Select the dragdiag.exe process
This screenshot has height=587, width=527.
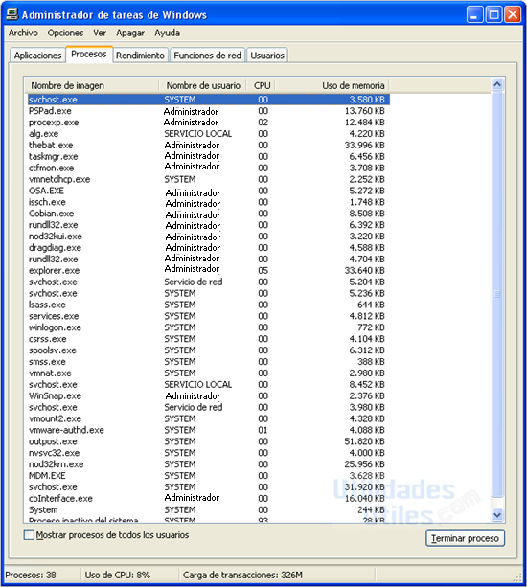click(x=208, y=247)
